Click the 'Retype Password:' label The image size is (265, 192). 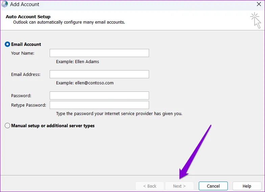click(28, 105)
